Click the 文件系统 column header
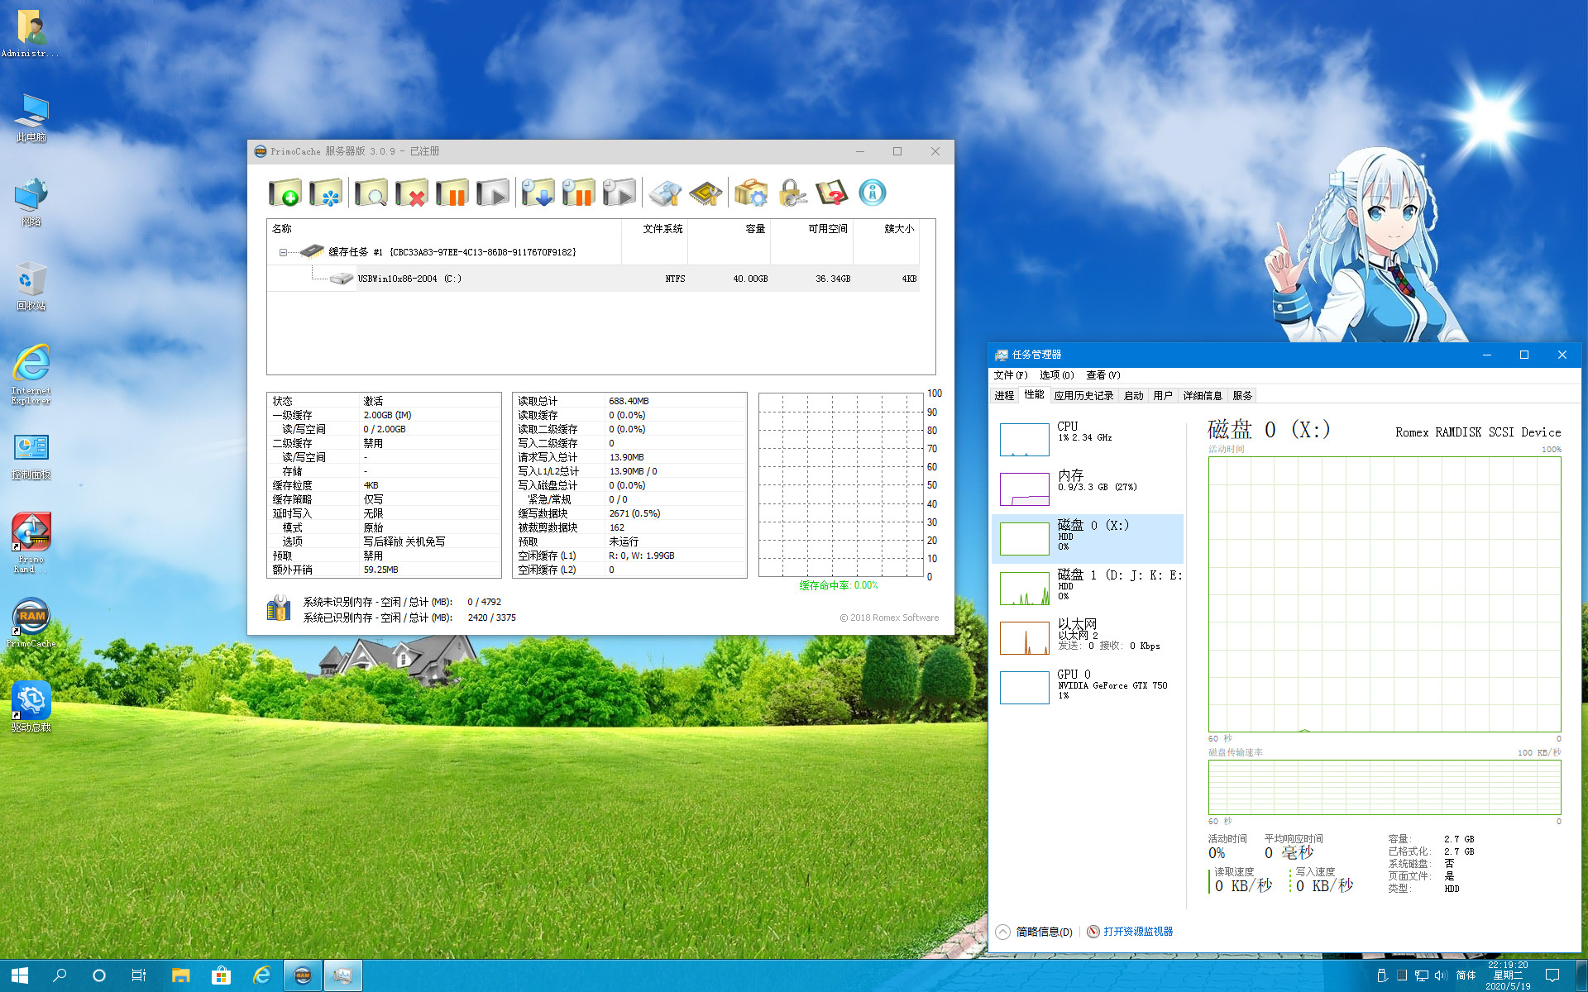The height and width of the screenshot is (992, 1588). pyautogui.click(x=655, y=229)
